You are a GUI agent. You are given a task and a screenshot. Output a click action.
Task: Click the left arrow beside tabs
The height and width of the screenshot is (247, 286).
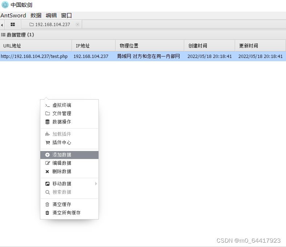pos(2,25)
